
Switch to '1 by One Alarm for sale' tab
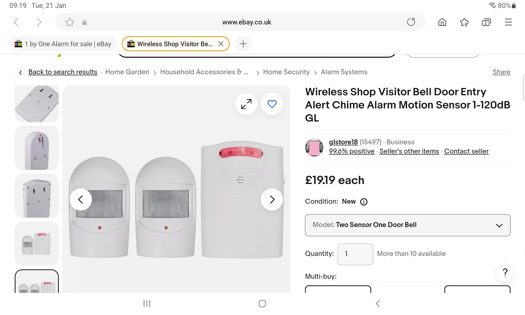(x=63, y=44)
